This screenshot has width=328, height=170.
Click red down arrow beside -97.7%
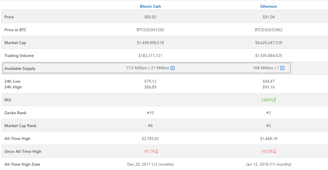tap(157, 151)
